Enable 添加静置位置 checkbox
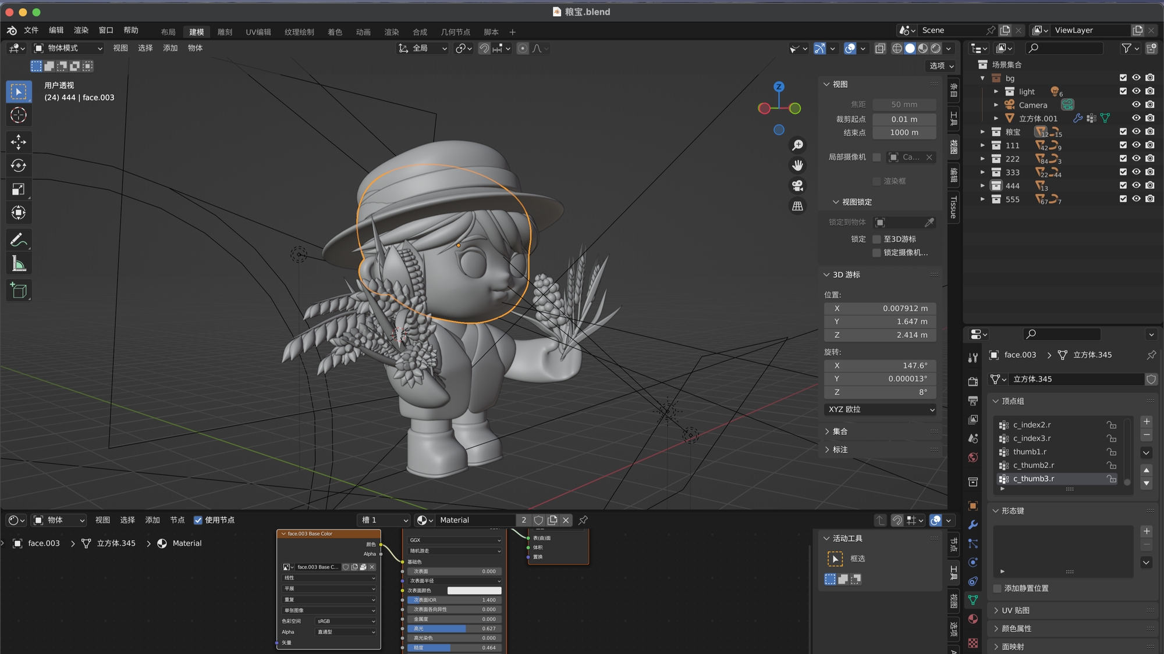 tap(997, 588)
